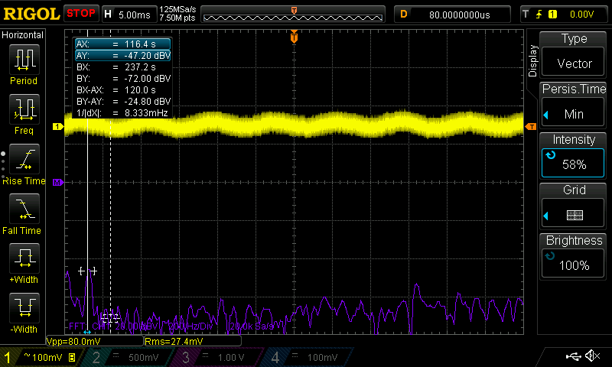Choose the Fall Time measurement icon
The height and width of the screenshot is (367, 612).
24,209
